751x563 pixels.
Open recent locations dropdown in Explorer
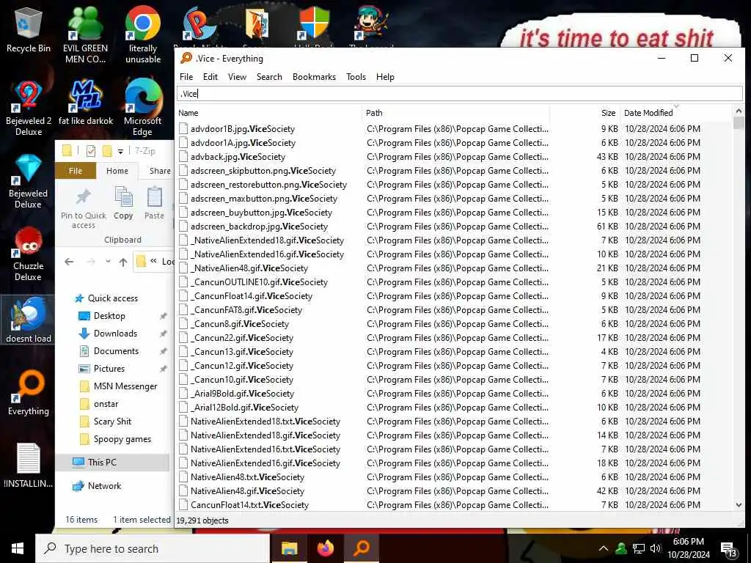108,262
